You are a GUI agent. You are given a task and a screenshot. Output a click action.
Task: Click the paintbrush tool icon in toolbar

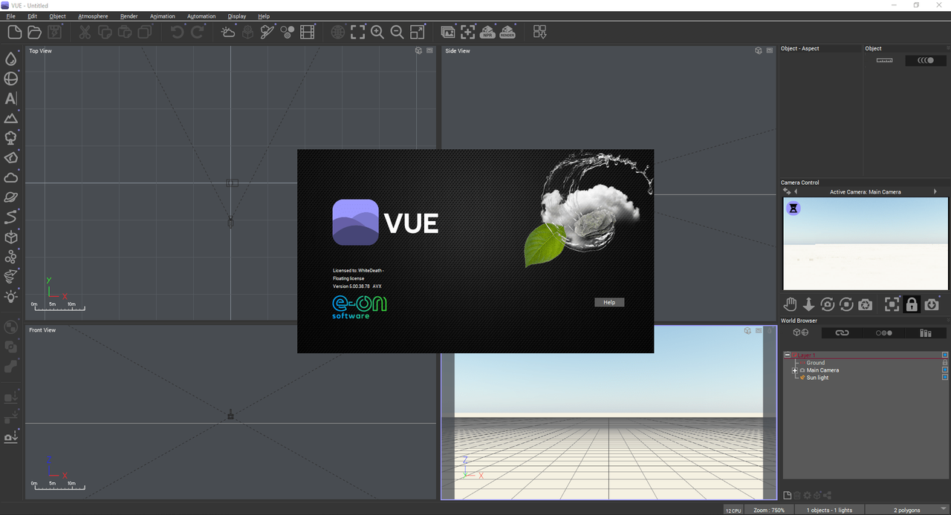click(267, 32)
